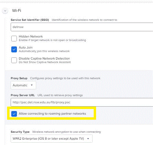Open the Security Type WPA2 Enterprise dropdown
This screenshot has height=145, width=153.
tap(52, 138)
